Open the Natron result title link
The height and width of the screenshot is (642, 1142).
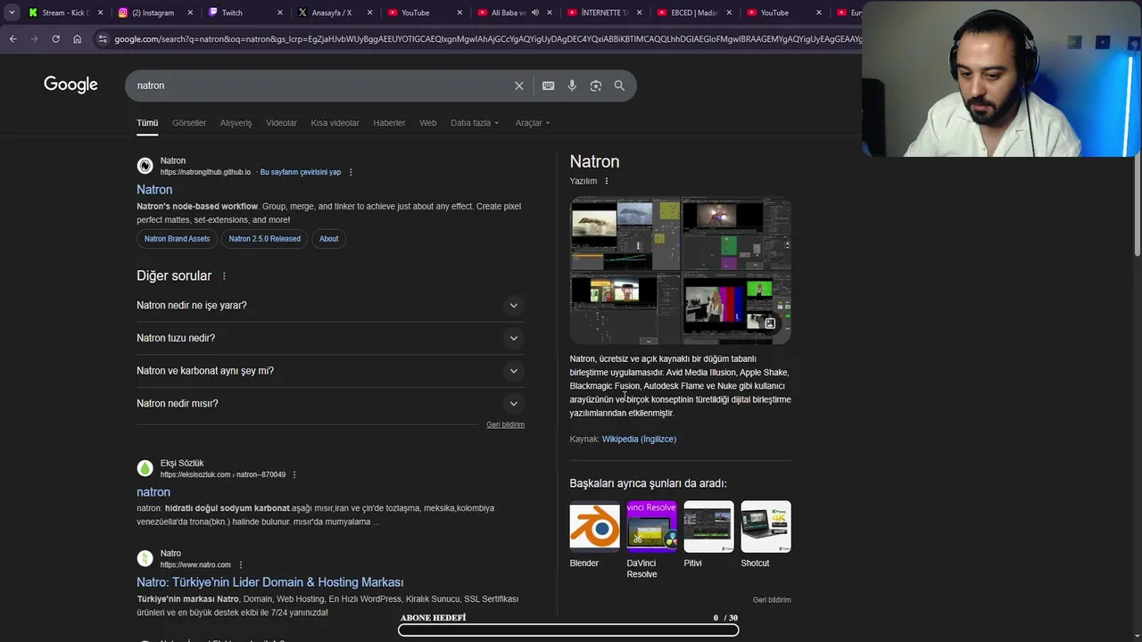154,189
